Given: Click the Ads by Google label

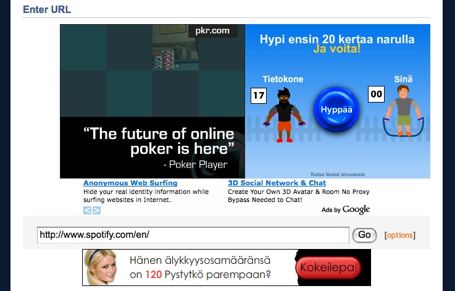Looking at the screenshot, I should point(346,209).
